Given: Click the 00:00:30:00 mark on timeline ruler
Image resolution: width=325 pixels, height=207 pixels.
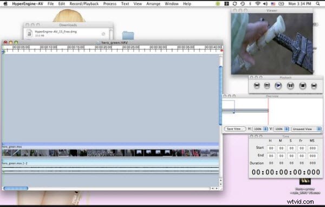Looking at the screenshot, I should click(158, 47).
